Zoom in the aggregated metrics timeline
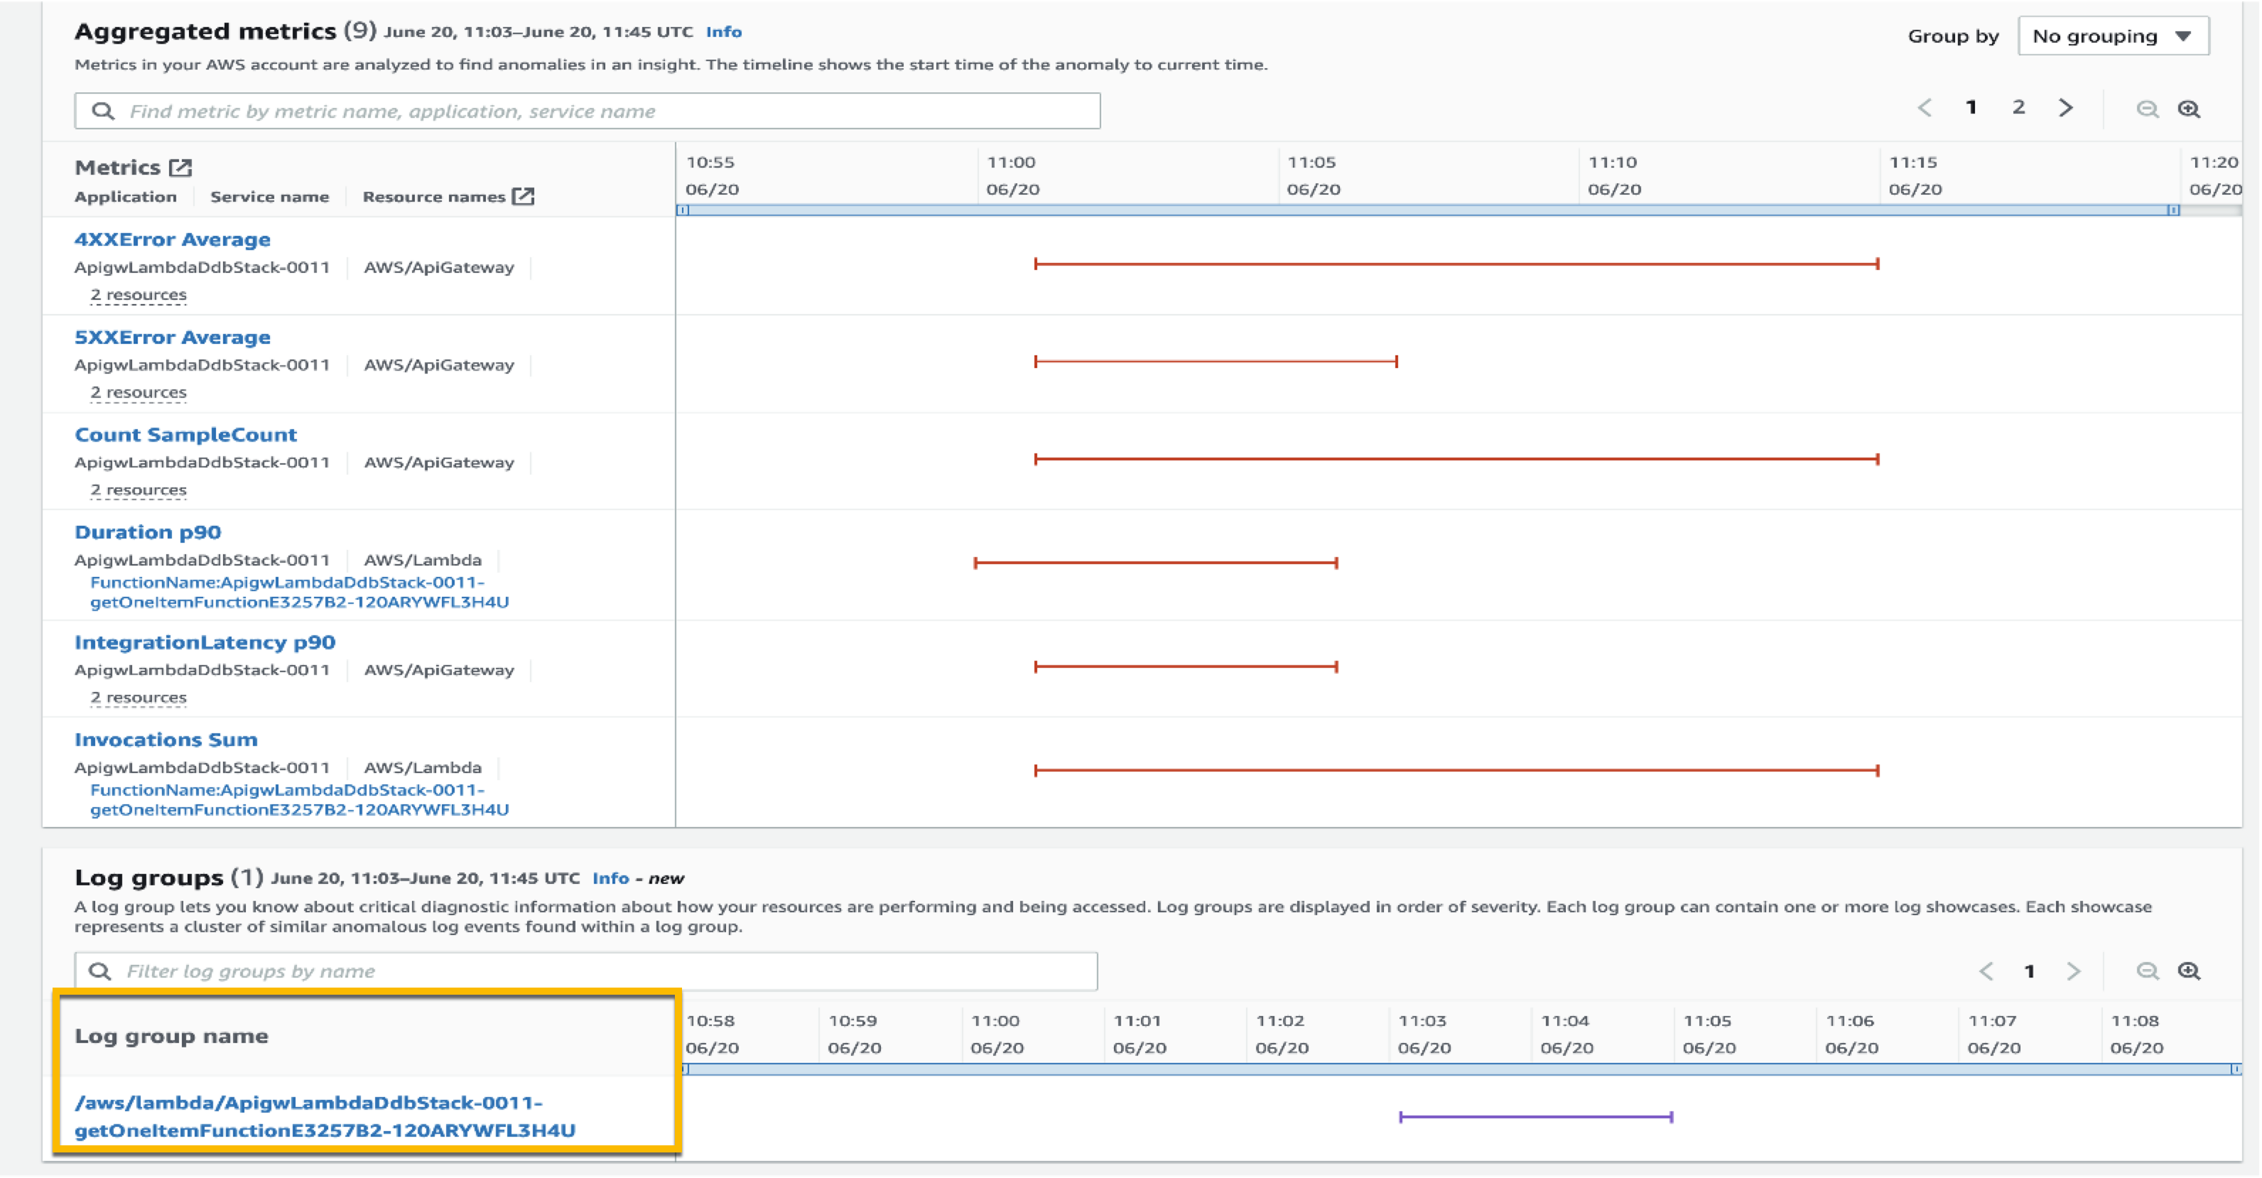The width and height of the screenshot is (2262, 1178). [2189, 109]
